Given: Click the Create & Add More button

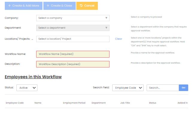Looking at the screenshot, I should [x=24, y=6].
